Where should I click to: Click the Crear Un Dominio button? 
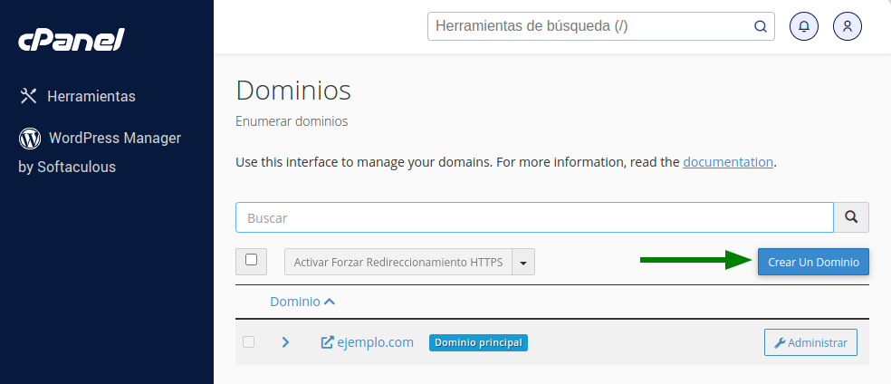pos(813,262)
